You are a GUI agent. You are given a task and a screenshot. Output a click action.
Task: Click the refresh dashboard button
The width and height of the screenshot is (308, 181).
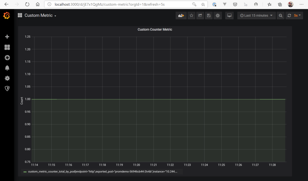289,16
